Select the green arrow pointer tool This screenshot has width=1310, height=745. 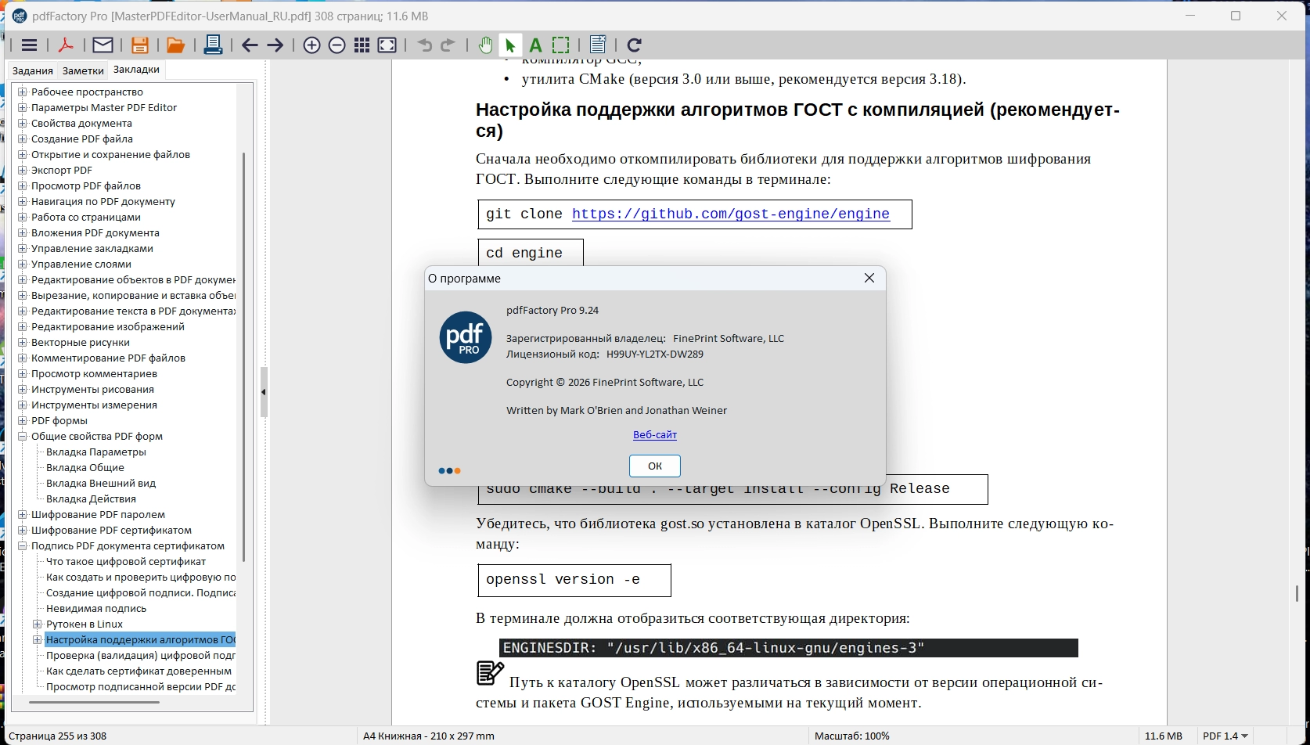tap(510, 45)
